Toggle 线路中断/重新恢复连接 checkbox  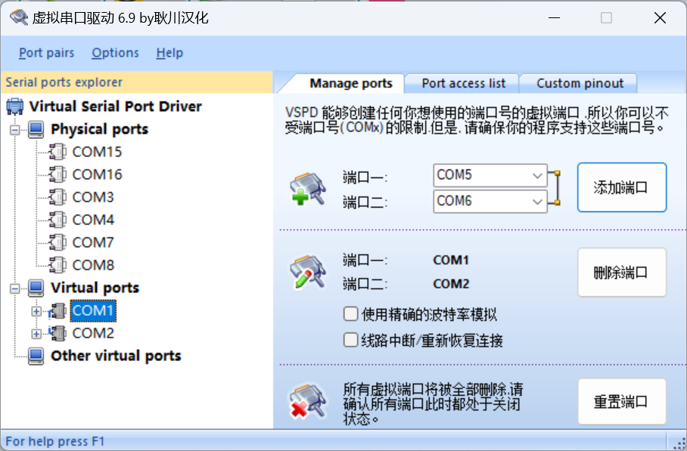(x=350, y=340)
